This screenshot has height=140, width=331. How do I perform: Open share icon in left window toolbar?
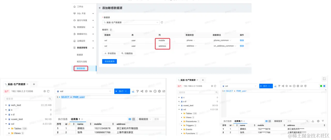142,91
